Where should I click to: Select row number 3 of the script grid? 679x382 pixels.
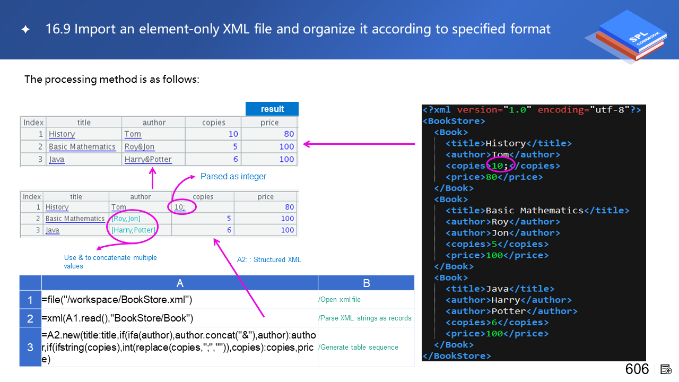[x=30, y=347]
